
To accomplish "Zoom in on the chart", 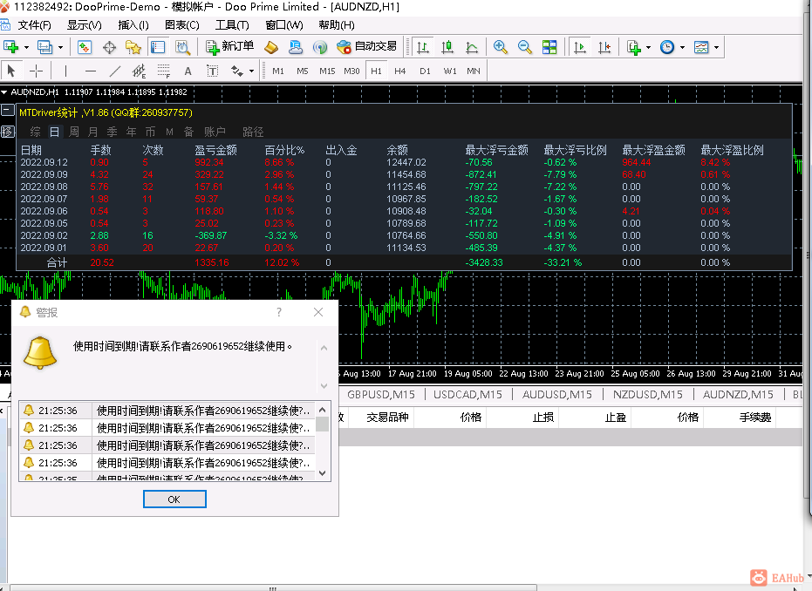I will click(501, 46).
